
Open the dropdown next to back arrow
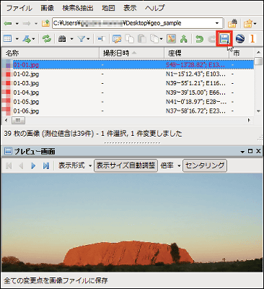[17, 24]
